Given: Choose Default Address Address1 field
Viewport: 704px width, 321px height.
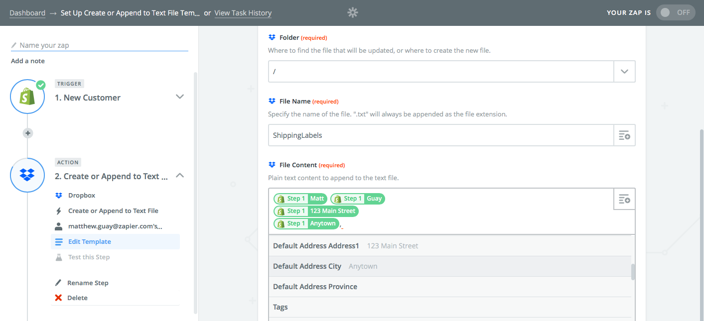Looking at the screenshot, I should [x=450, y=246].
